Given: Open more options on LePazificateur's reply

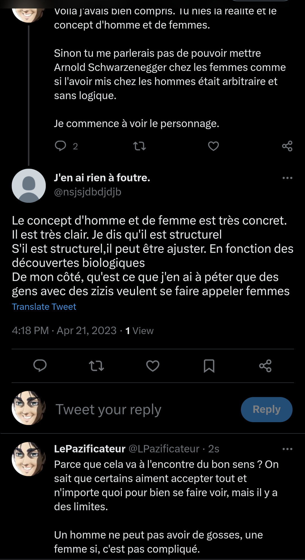Looking at the screenshot, I should click(x=287, y=449).
